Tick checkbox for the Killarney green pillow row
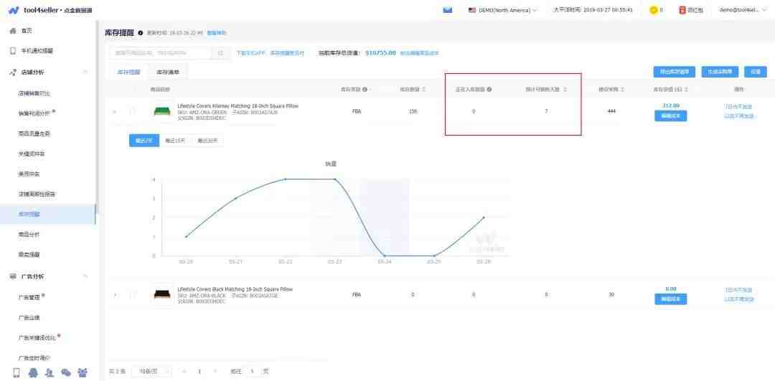775x381 pixels. click(x=133, y=111)
